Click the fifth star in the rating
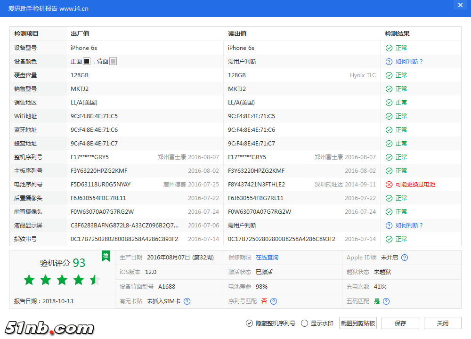The width and height of the screenshot is (471, 339). click(95, 280)
